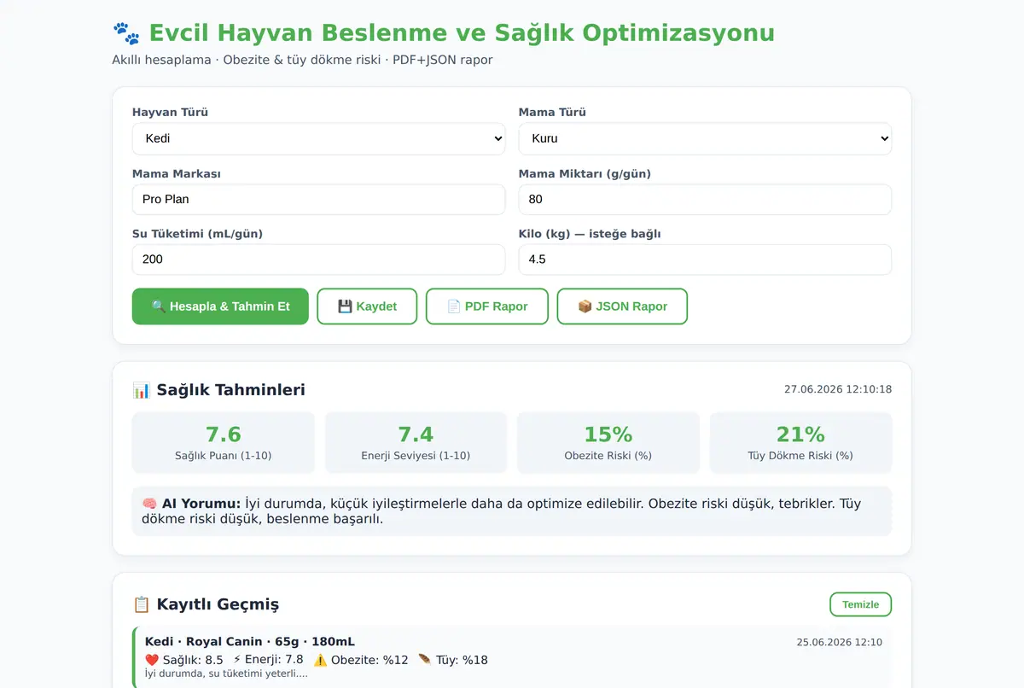Click the Kilo field showing 4.5
Image resolution: width=1024 pixels, height=688 pixels.
705,259
